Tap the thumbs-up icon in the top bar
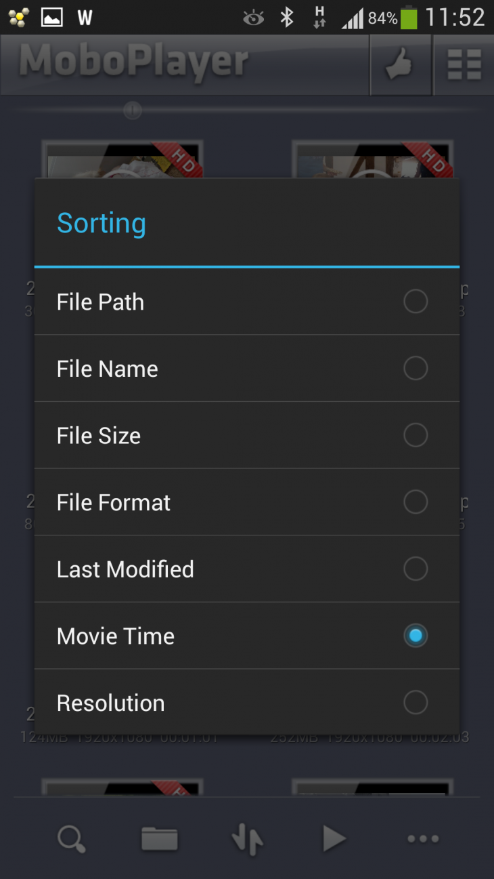494x879 pixels. pyautogui.click(x=400, y=64)
